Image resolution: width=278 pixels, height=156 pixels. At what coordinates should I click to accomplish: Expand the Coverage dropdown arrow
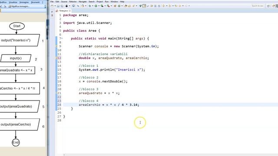[x=105, y=6]
